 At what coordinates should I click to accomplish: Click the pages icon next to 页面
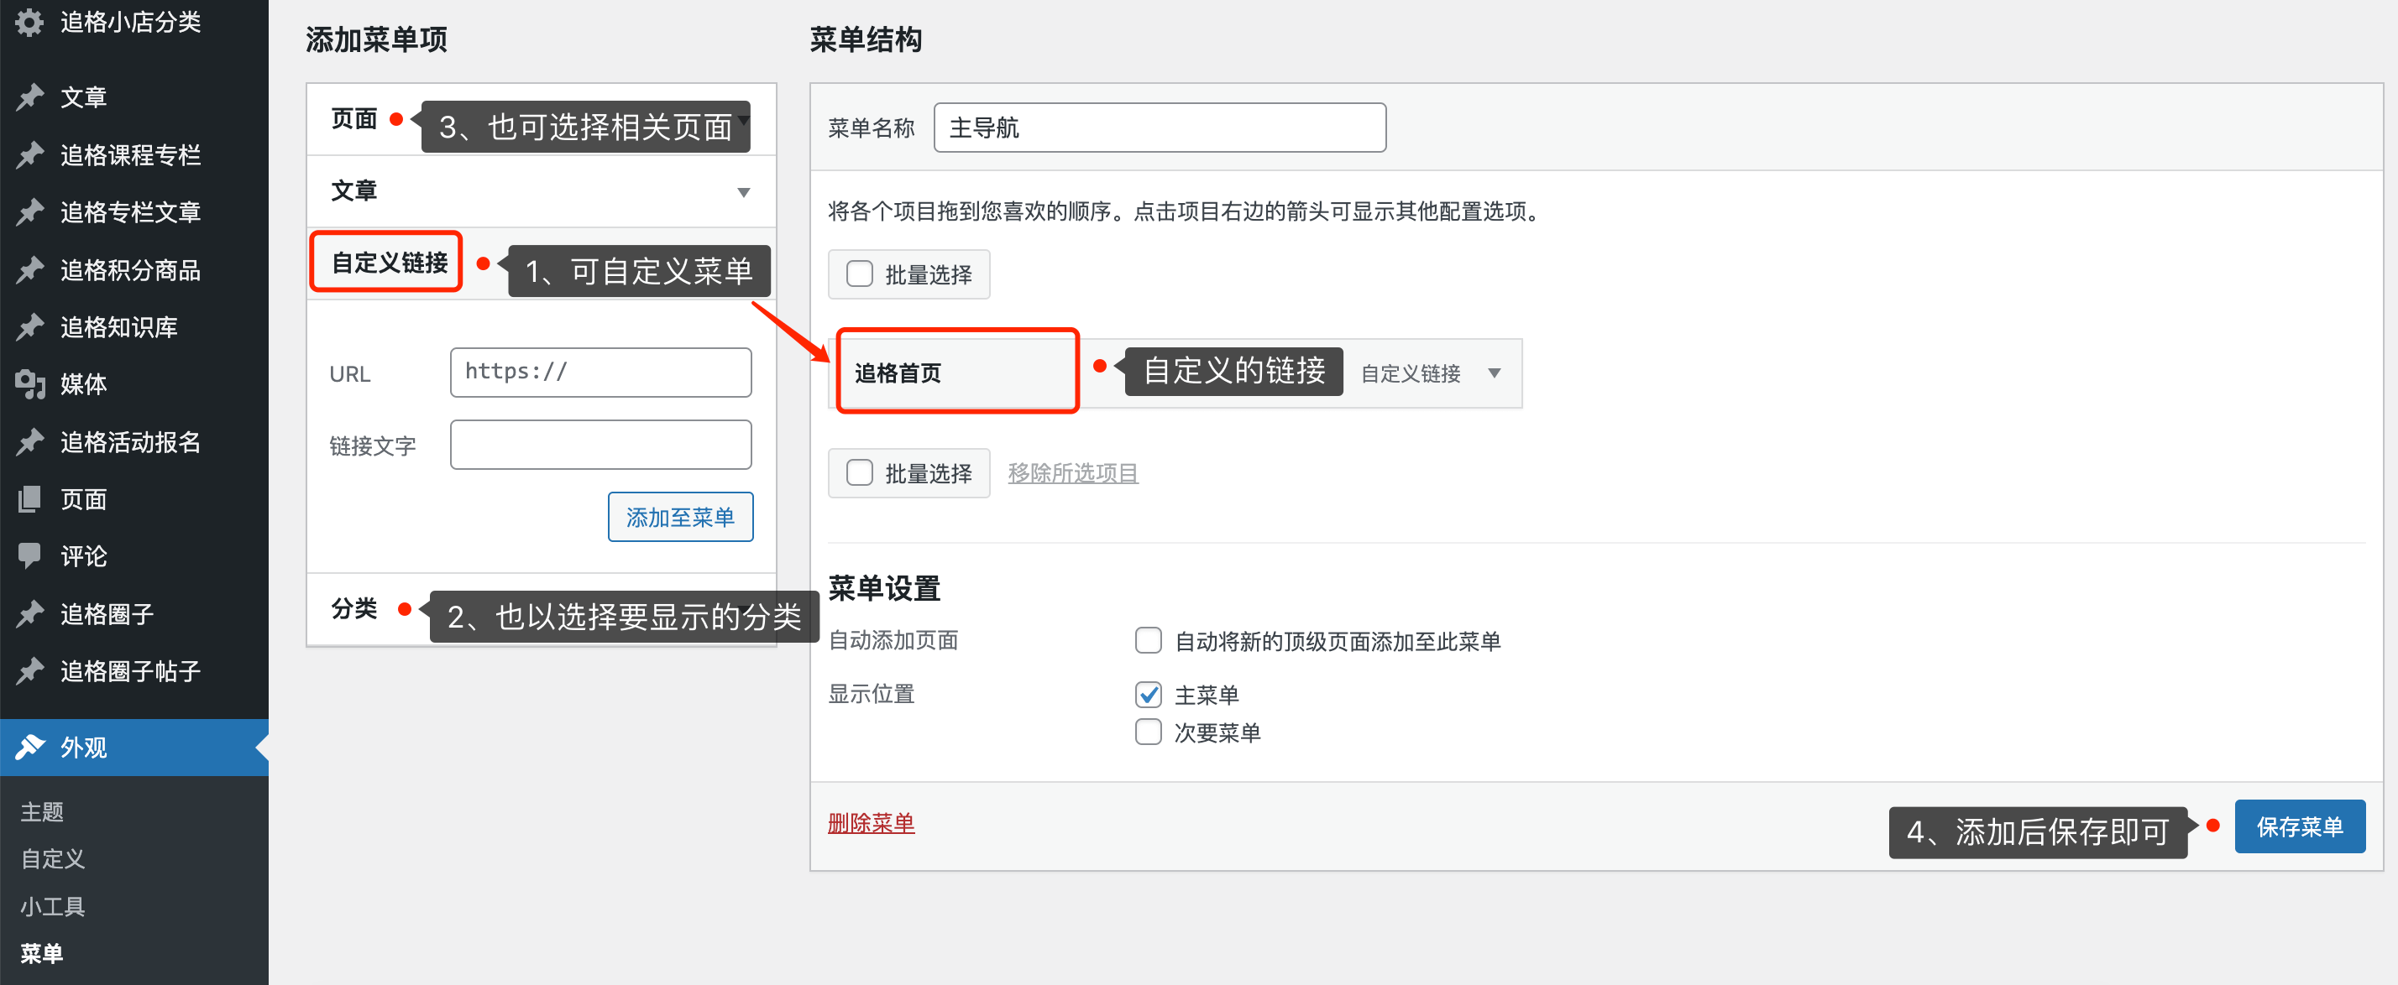pos(29,499)
